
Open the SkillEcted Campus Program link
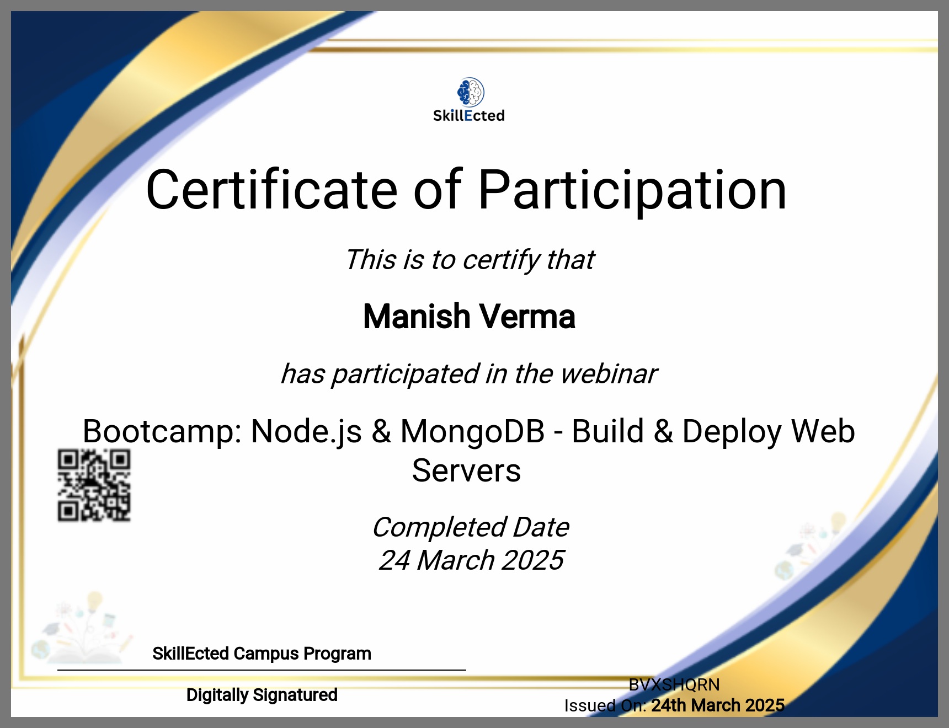(x=262, y=654)
